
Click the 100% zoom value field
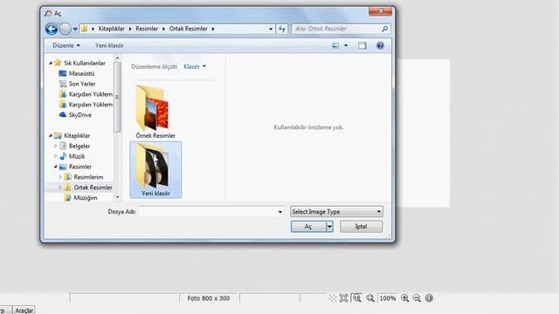click(388, 298)
